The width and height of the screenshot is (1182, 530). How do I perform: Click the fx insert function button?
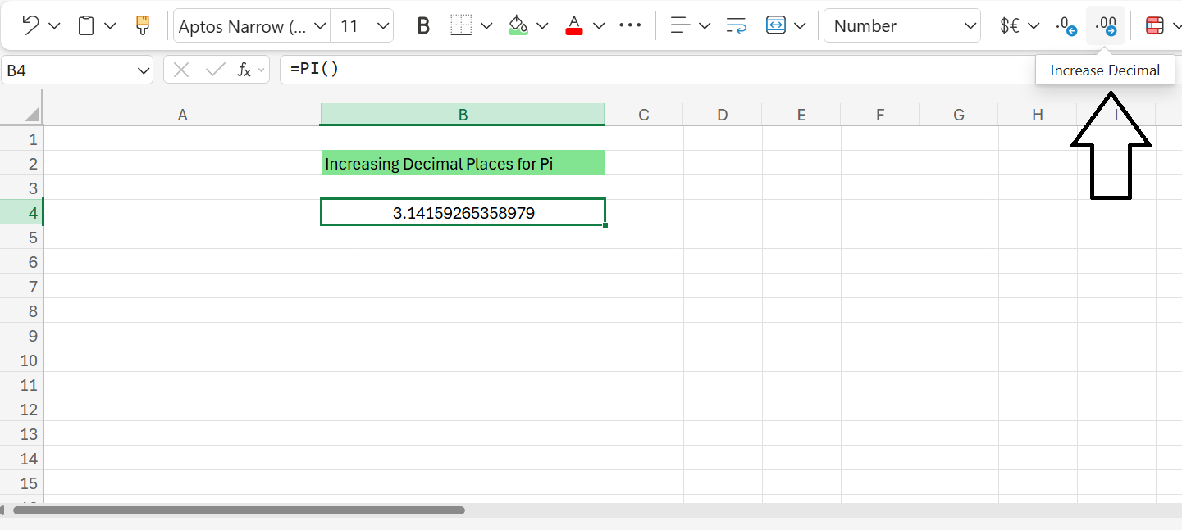click(244, 70)
